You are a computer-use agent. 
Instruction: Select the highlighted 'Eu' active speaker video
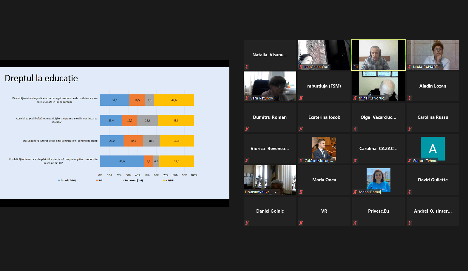click(378, 55)
